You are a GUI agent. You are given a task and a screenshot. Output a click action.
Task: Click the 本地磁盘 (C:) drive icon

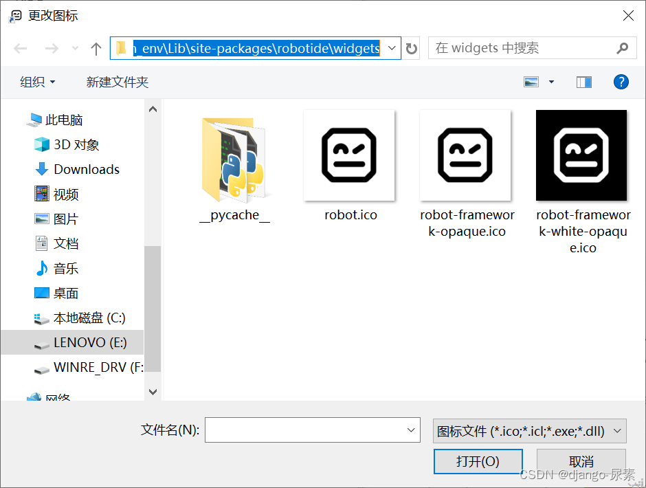pos(42,319)
